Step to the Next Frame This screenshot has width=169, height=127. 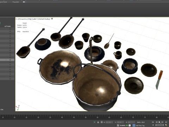[x=162, y=122]
